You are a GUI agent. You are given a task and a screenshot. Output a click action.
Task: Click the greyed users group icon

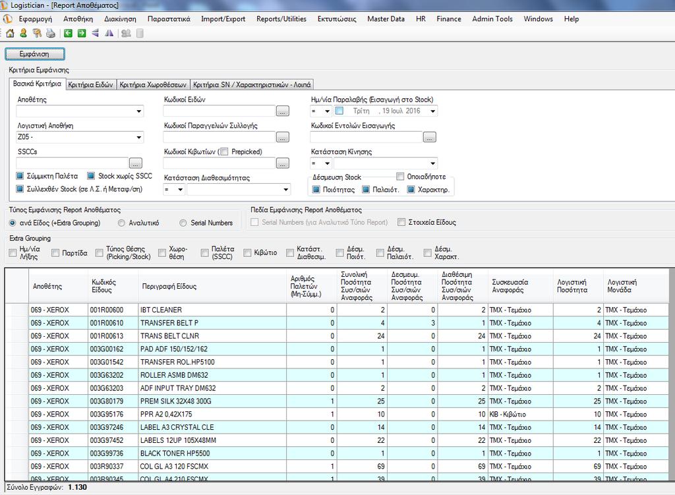(x=126, y=33)
